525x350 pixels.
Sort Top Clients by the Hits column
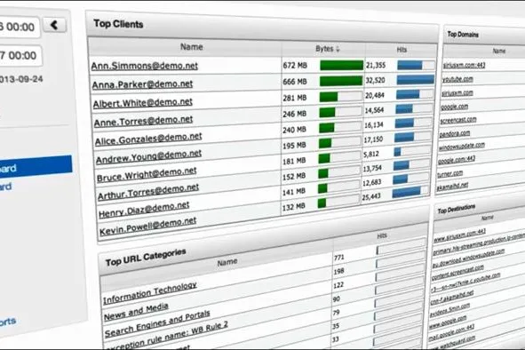tap(402, 50)
